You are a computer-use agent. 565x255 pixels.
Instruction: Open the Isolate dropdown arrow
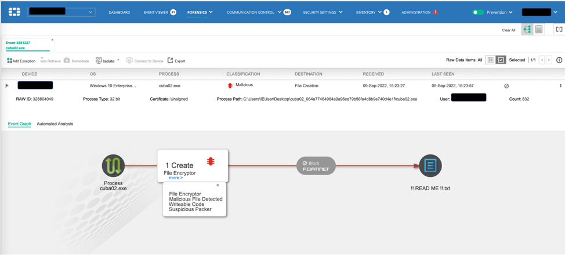[x=118, y=60]
